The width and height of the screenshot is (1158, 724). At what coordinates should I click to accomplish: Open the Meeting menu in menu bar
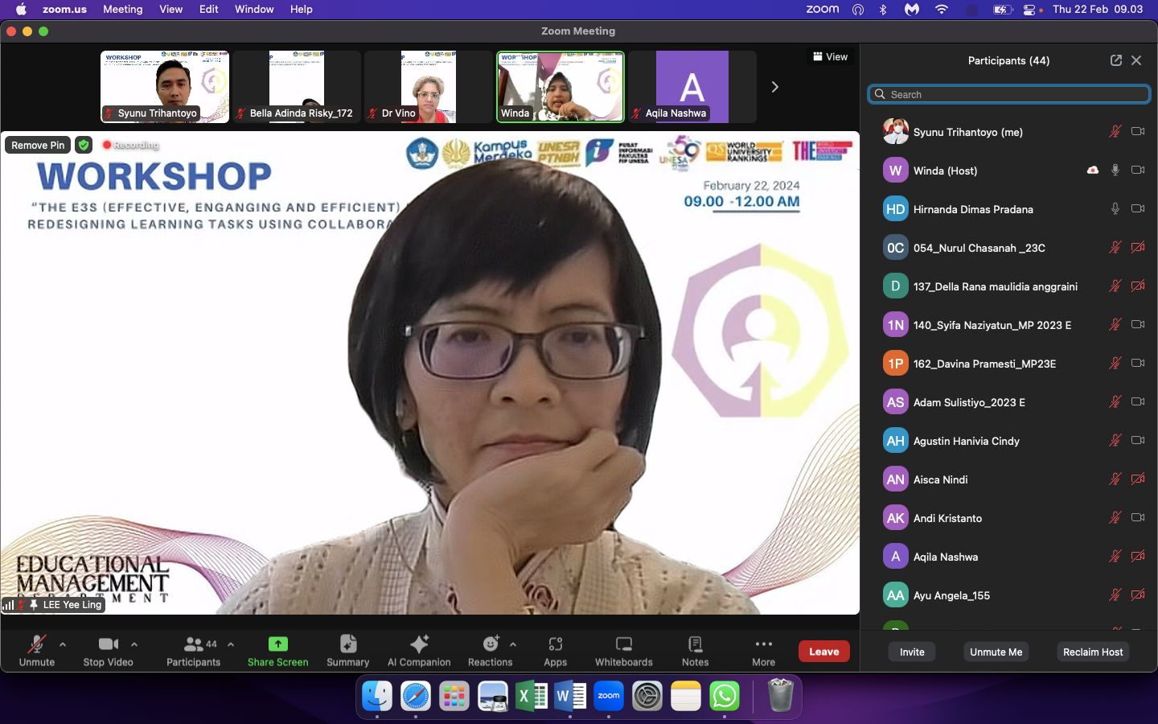tap(122, 9)
